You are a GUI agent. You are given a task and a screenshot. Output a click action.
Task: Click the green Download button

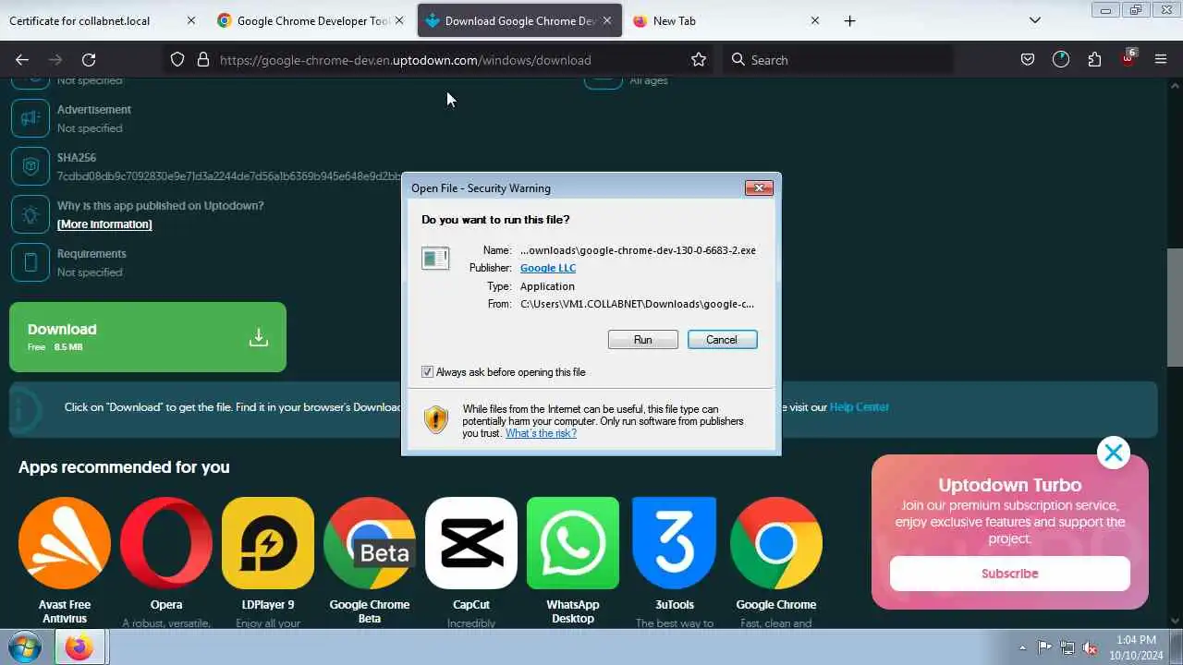[148, 337]
